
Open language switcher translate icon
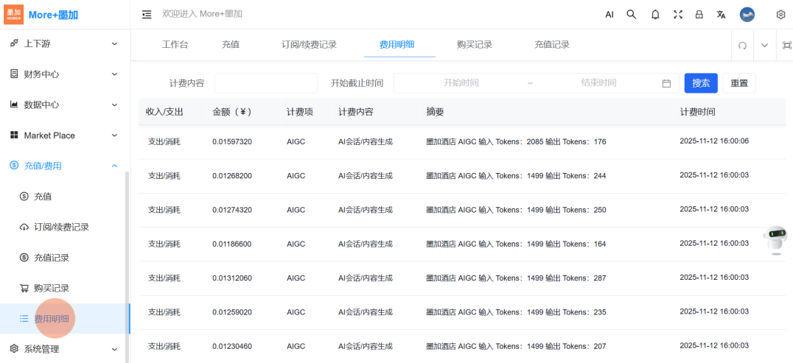coord(722,14)
